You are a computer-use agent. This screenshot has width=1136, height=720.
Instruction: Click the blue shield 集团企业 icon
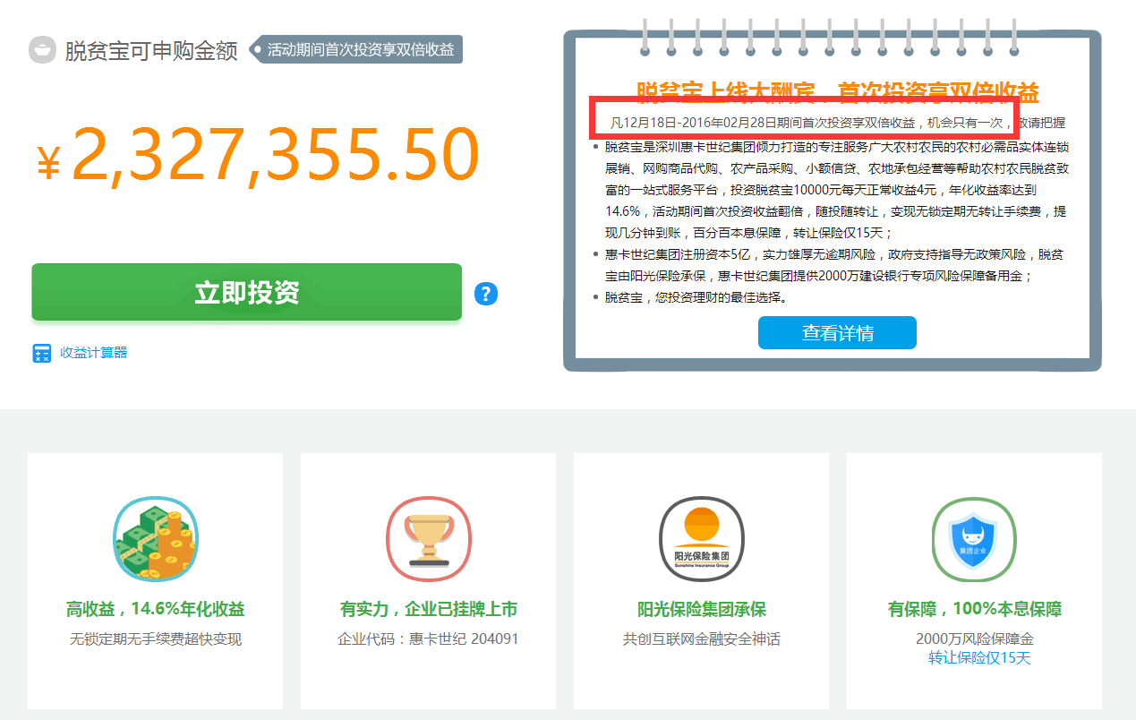974,539
